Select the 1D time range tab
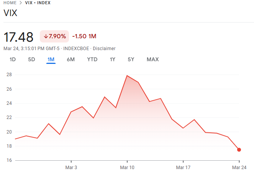Image resolution: width=254 pixels, height=176 pixels. [x=13, y=59]
